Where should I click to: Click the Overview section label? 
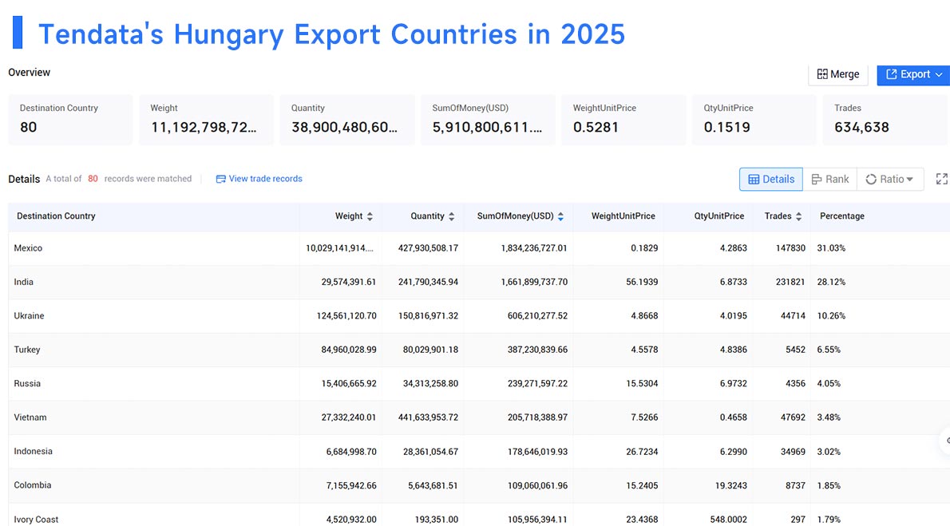(29, 72)
